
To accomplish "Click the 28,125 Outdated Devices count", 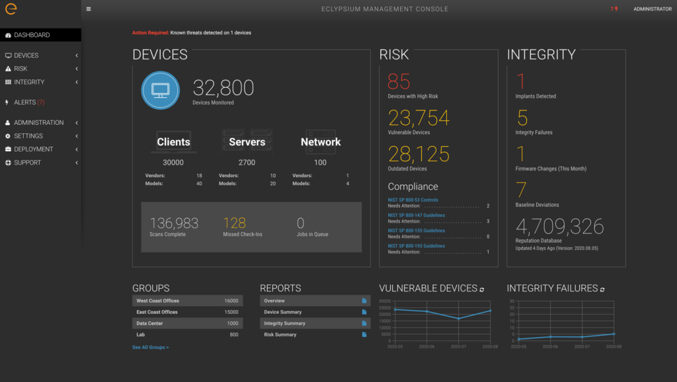I will click(418, 154).
